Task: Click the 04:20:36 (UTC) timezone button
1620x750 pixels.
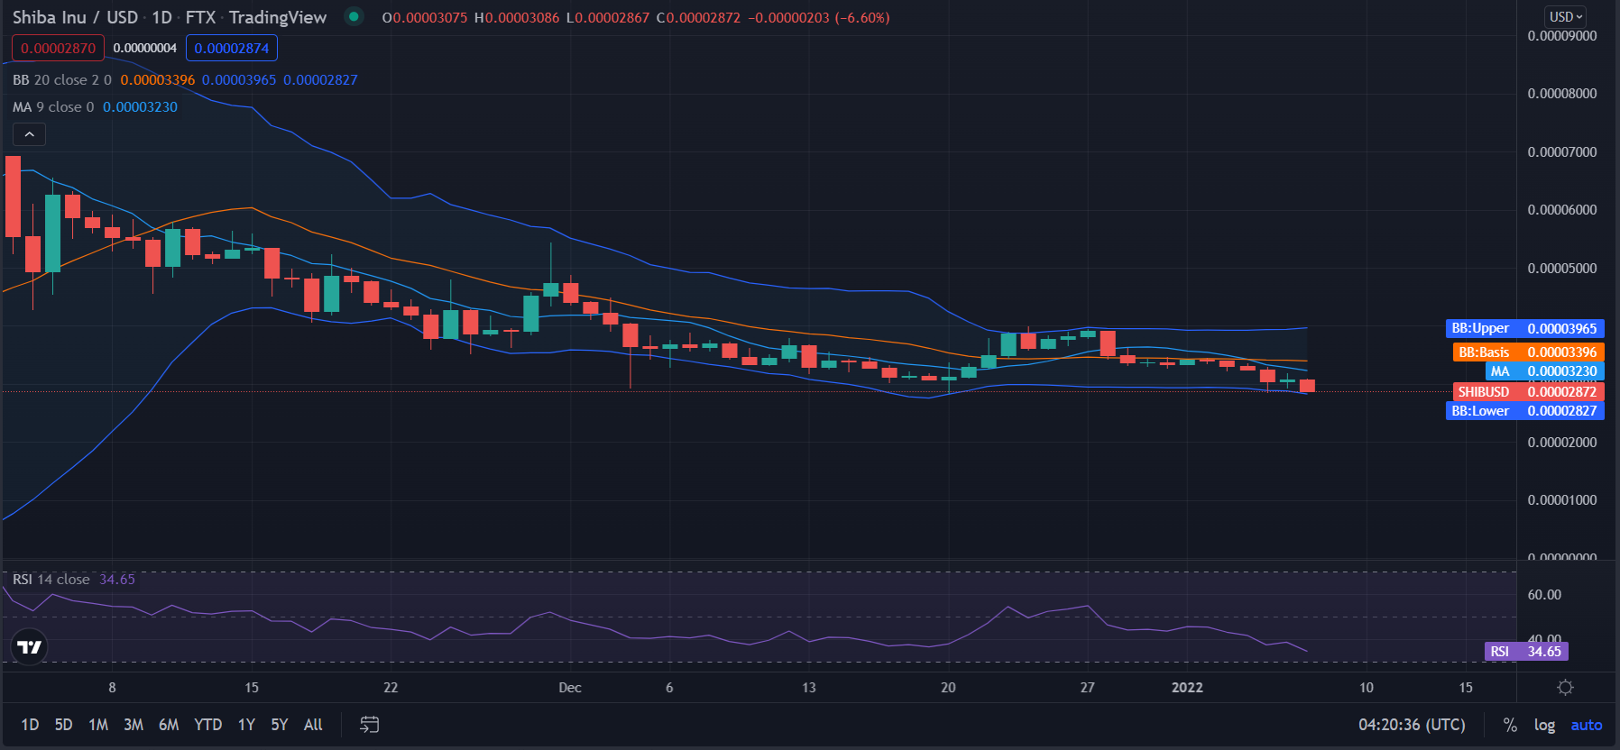Action: 1412,725
